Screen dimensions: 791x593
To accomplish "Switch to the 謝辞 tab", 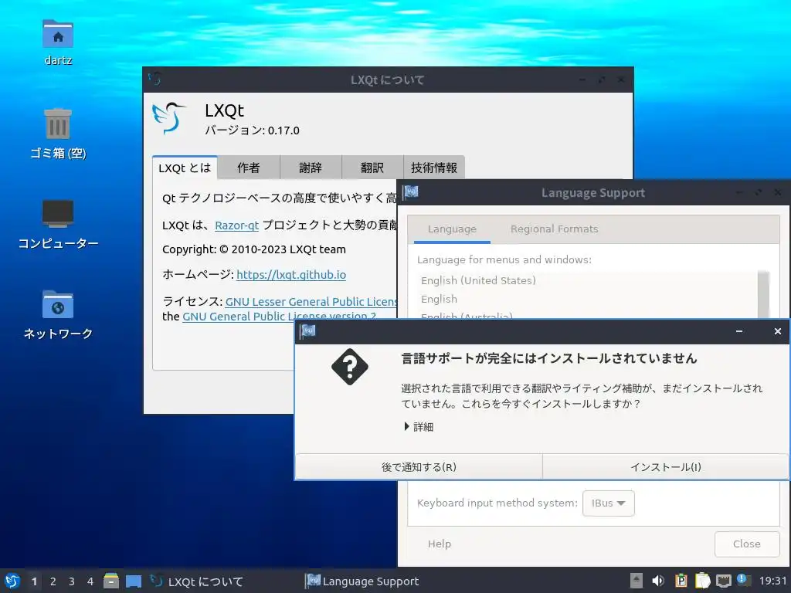I will (x=311, y=168).
